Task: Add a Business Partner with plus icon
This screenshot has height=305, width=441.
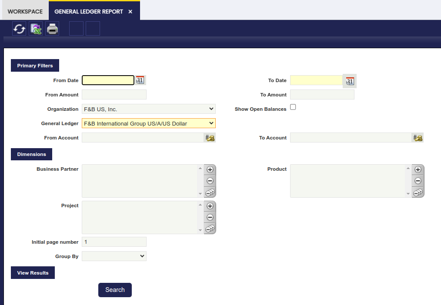Action: [210, 169]
